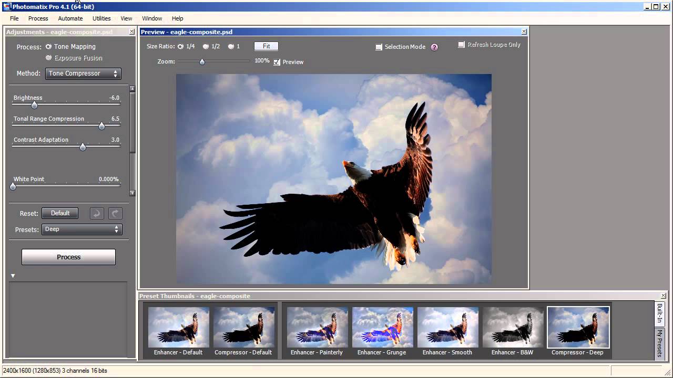Click the large Process button
Image resolution: width=673 pixels, height=378 pixels.
[x=68, y=257]
